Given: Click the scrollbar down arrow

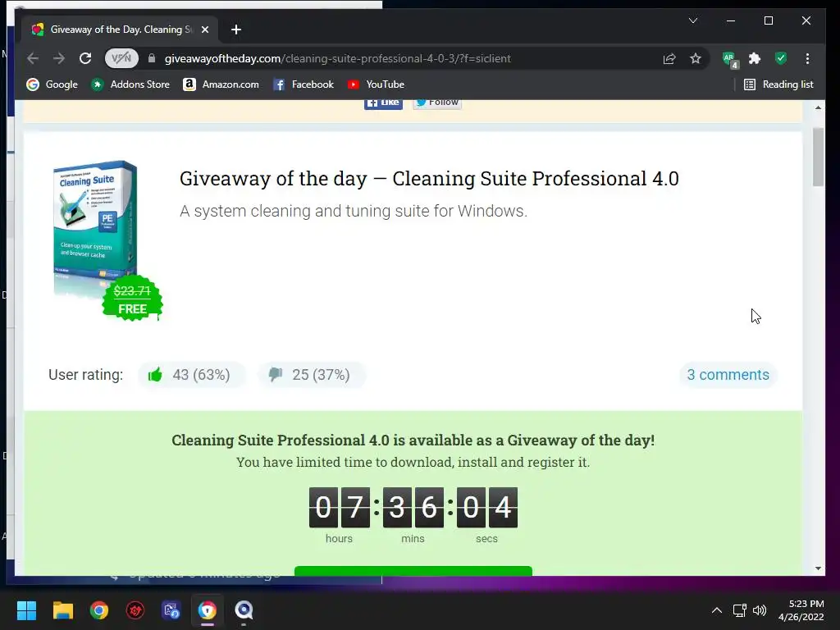Looking at the screenshot, I should tap(818, 568).
